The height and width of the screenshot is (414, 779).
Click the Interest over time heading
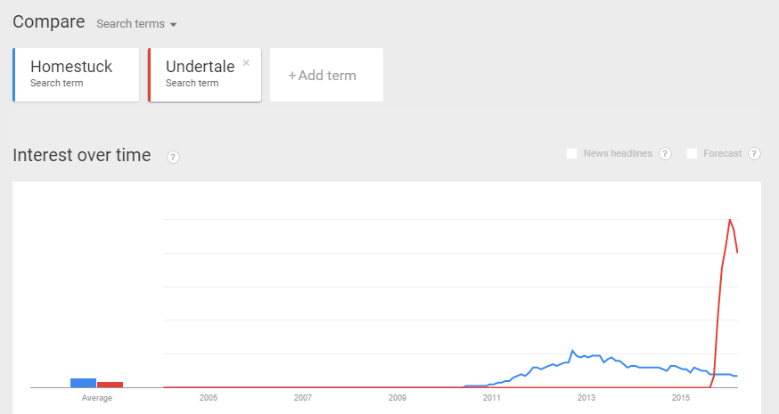click(82, 156)
